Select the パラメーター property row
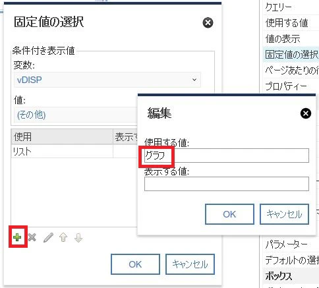 (x=291, y=244)
